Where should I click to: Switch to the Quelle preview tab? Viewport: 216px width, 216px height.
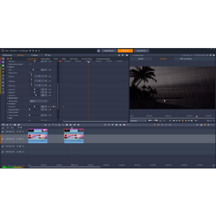[141, 59]
